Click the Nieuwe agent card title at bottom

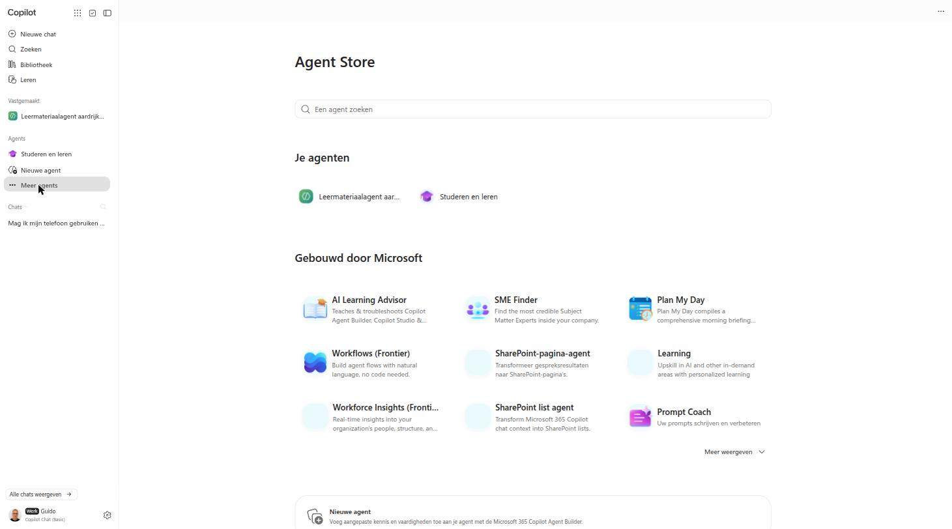(350, 511)
